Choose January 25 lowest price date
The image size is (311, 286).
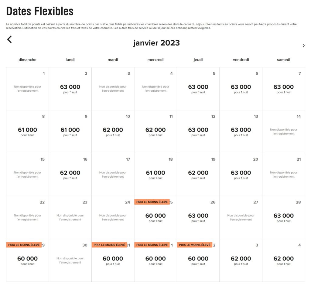click(x=155, y=217)
